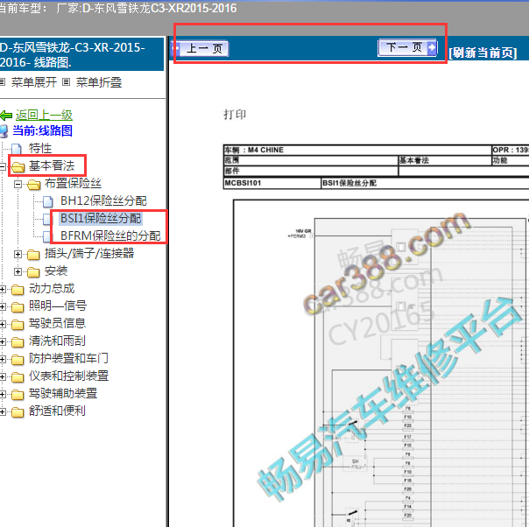Click the 舒适和便利 folder icon
Screen dimensions: 529x527
tap(18, 412)
